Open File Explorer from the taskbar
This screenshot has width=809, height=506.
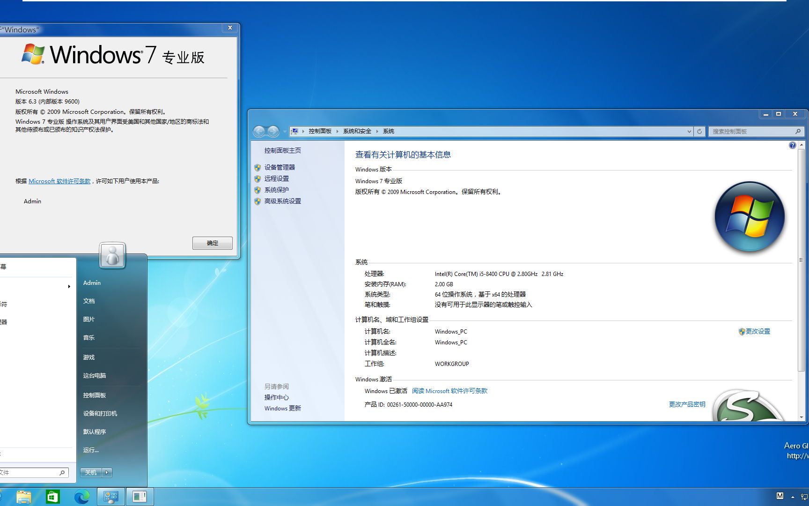point(23,497)
